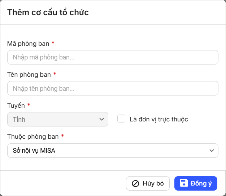Image resolution: width=226 pixels, height=196 pixels.
Task: Click the cancel circle-slash icon
Action: click(135, 183)
